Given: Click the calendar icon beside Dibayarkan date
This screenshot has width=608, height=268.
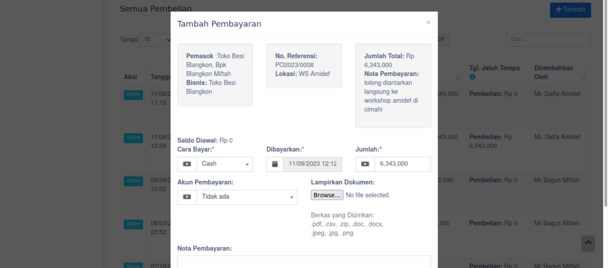Looking at the screenshot, I should pyautogui.click(x=274, y=164).
